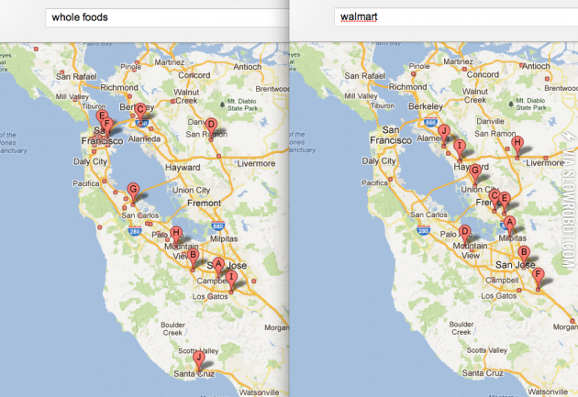Viewport: 578px width, 397px height.
Task: Select Walmart marker B near San Jose
Action: pyautogui.click(x=524, y=252)
